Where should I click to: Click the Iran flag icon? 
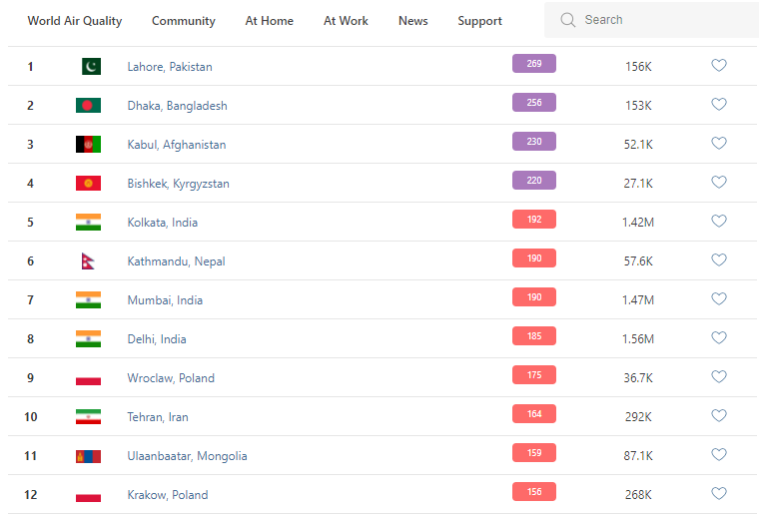click(88, 417)
